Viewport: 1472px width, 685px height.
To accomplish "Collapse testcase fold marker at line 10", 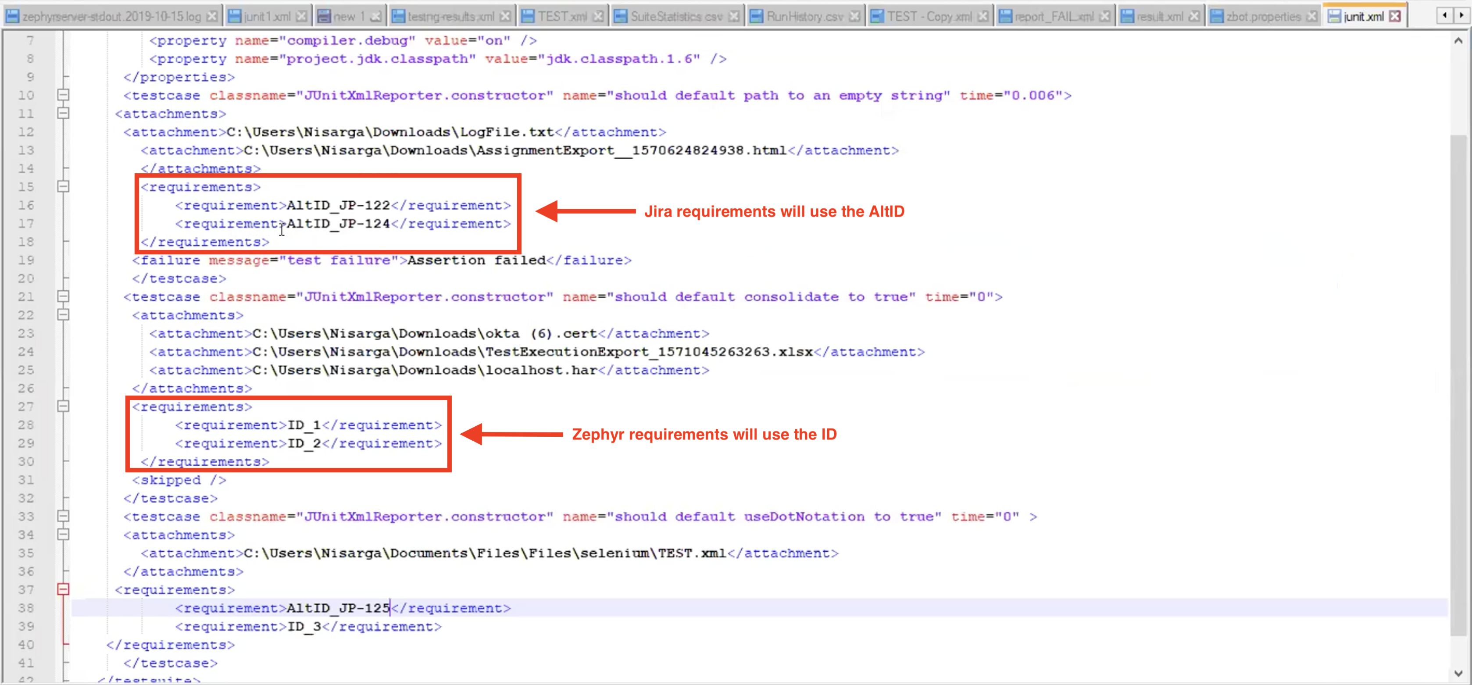I will click(x=64, y=96).
